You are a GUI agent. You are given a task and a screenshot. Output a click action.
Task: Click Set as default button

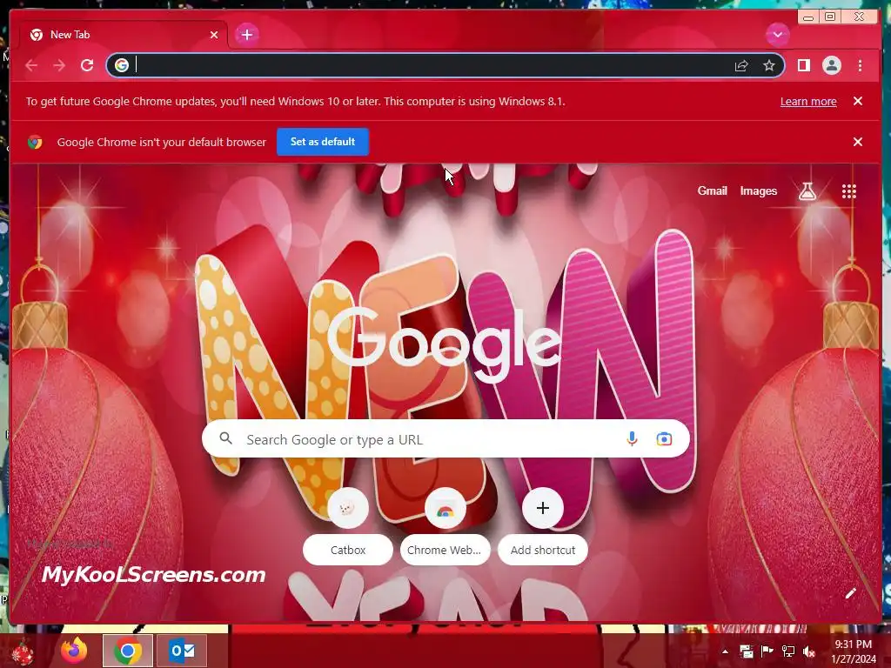coord(323,142)
